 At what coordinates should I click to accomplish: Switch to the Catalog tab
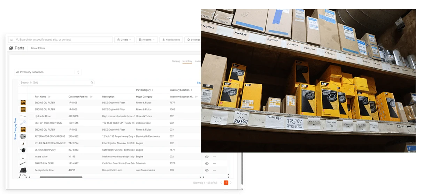(176, 61)
